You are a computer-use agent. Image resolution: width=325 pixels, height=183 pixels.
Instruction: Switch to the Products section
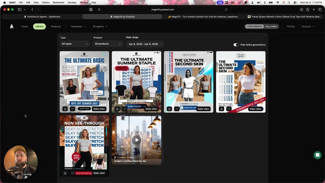(x=56, y=26)
